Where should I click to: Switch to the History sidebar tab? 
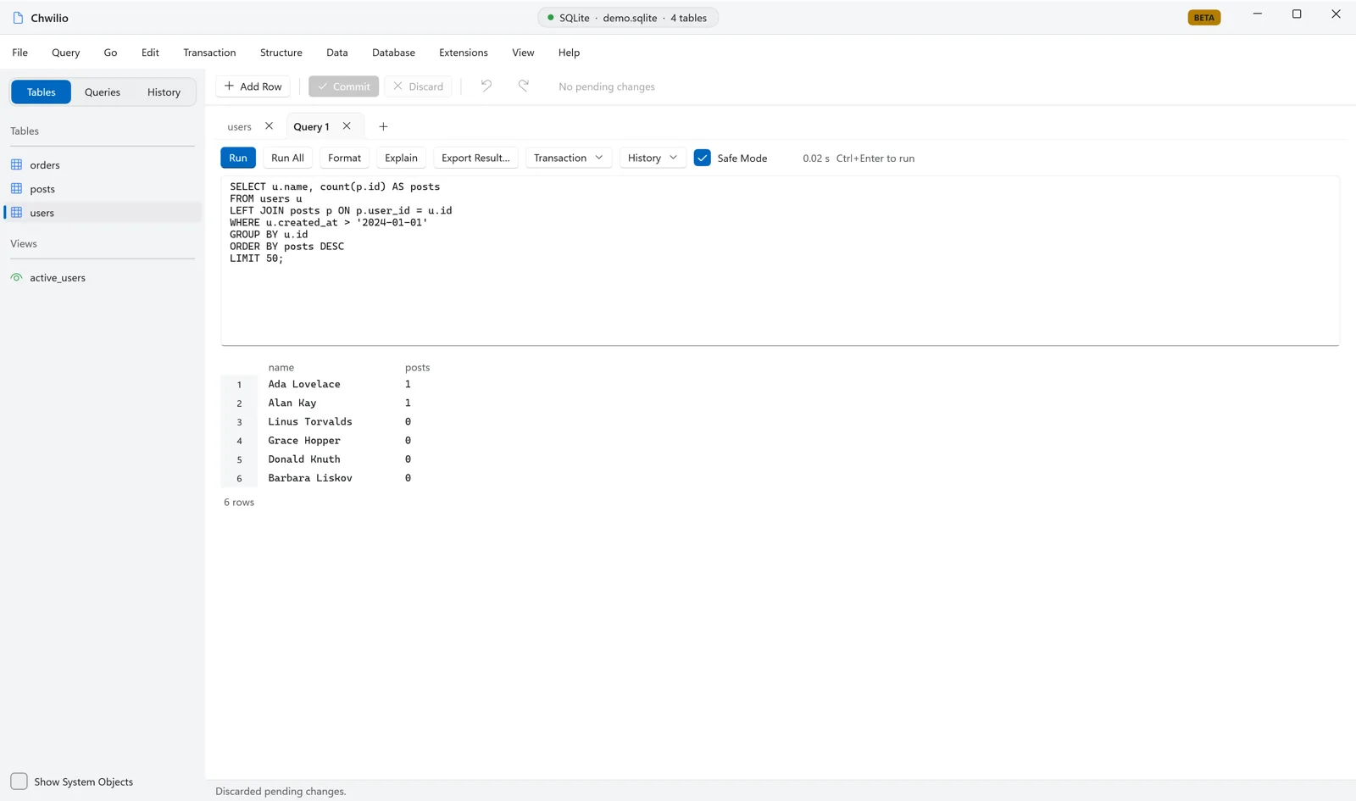(164, 92)
